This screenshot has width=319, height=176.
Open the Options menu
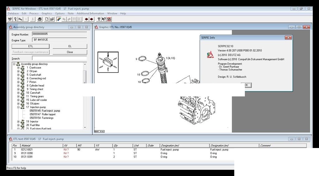(60, 13)
